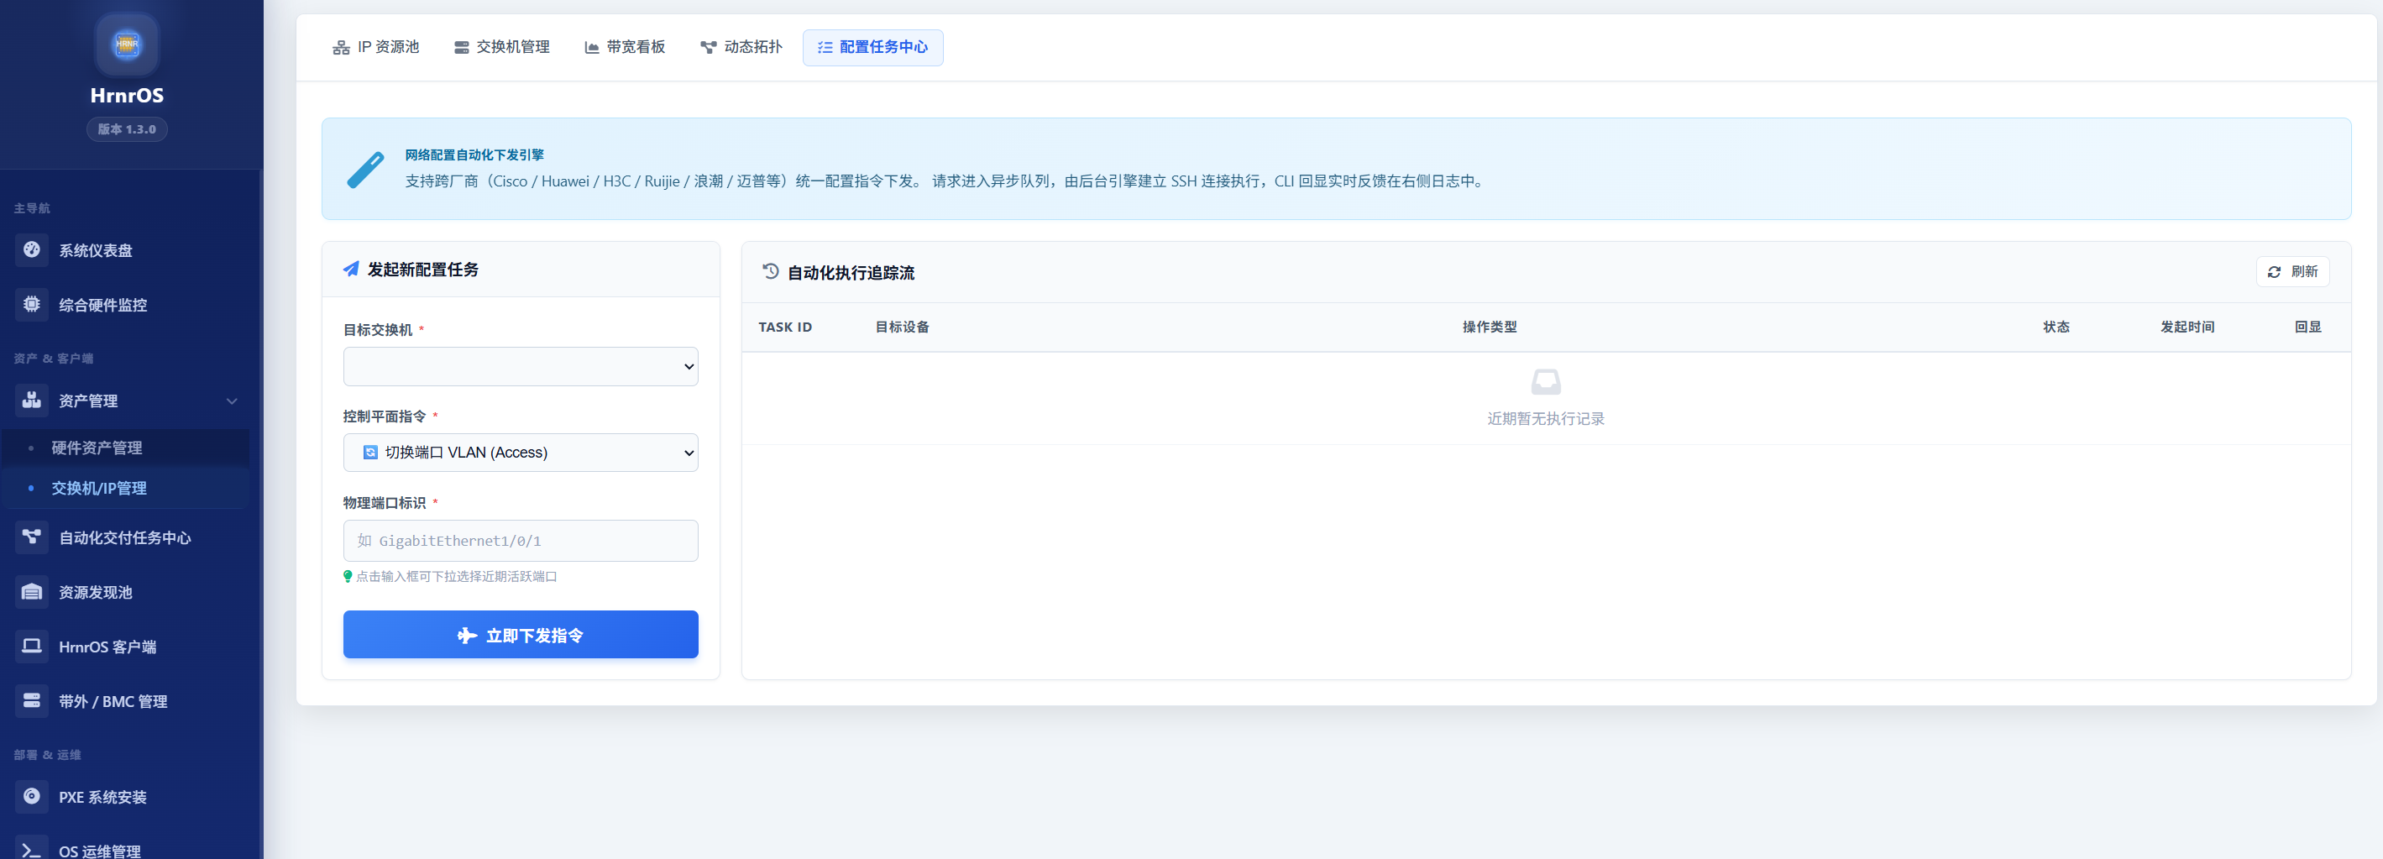Viewport: 2383px width, 859px height.
Task: Collapse the 资产管理 sidebar section
Action: tap(233, 401)
